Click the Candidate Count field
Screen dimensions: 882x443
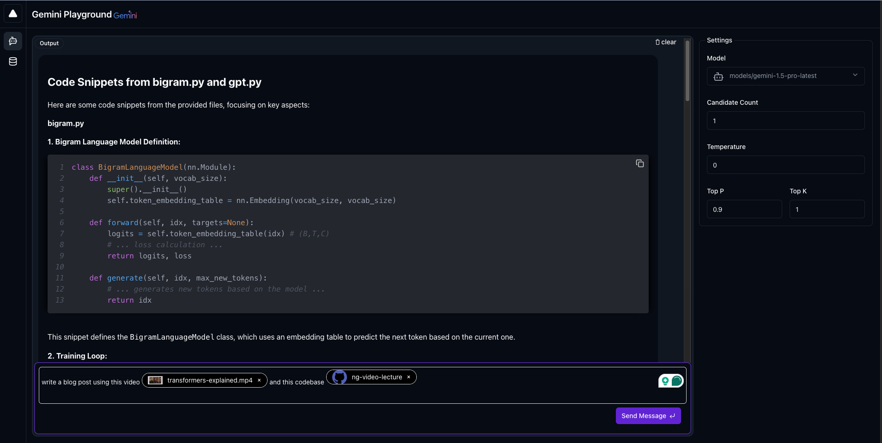click(785, 120)
